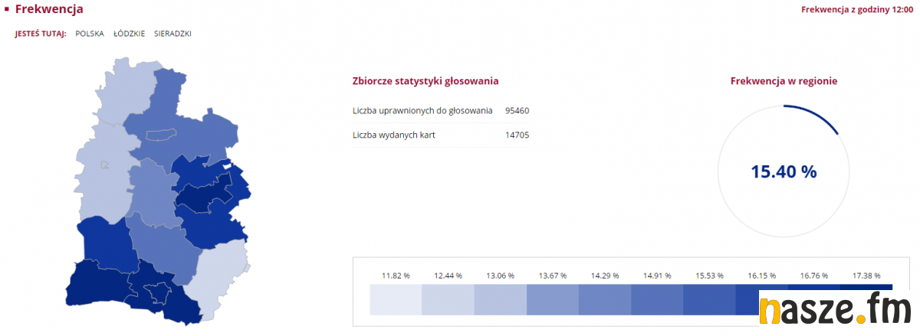
Task: Open the ŁÓDZKIE breadcrumb level
Action: point(129,34)
